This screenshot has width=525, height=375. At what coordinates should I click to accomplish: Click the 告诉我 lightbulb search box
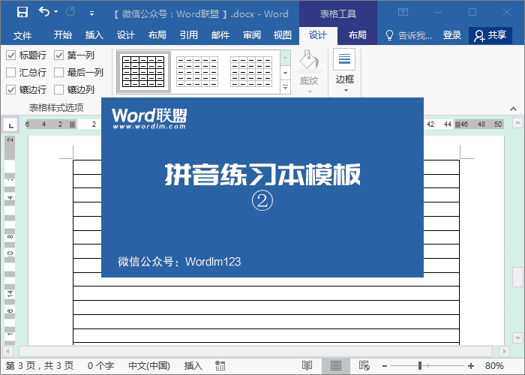[x=409, y=35]
